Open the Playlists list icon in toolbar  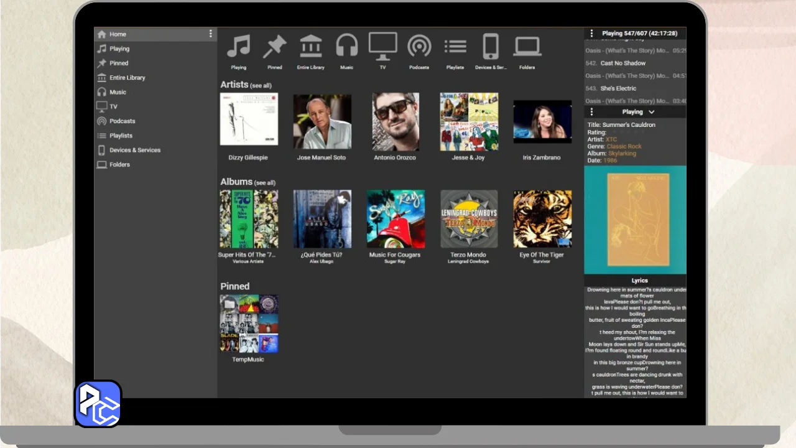point(455,47)
